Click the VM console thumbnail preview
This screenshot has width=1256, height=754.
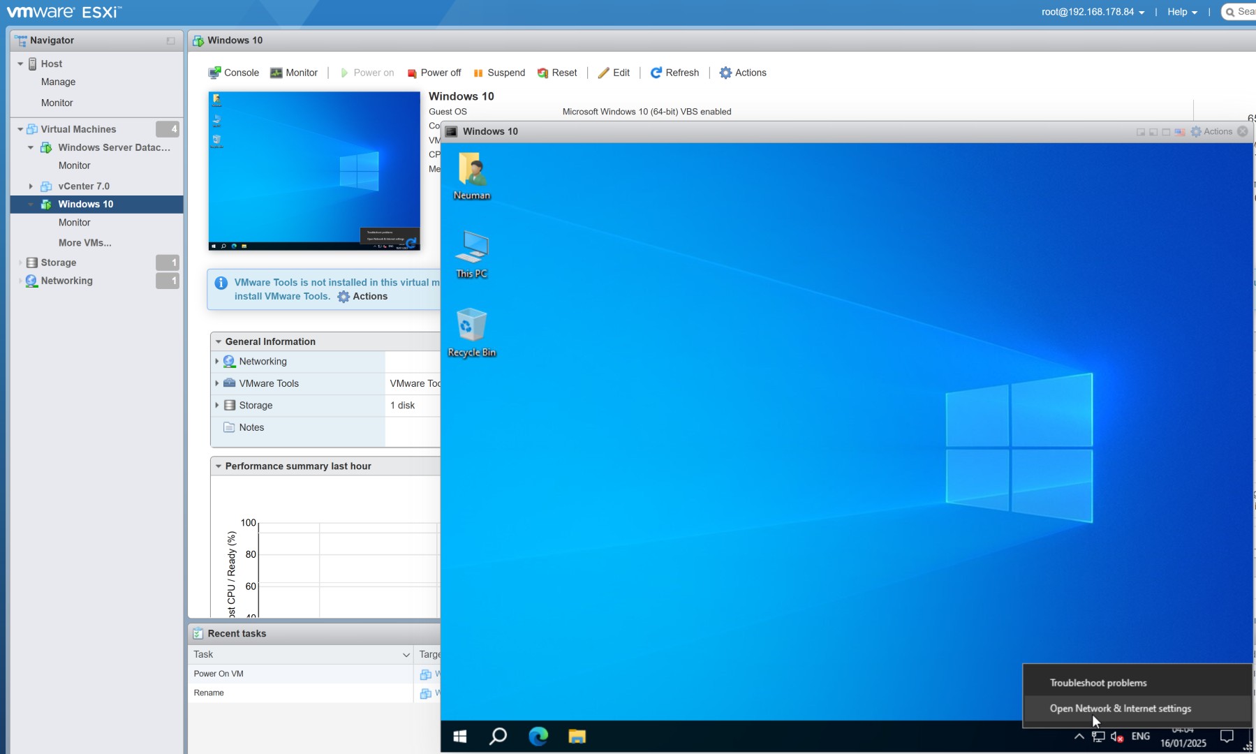click(314, 171)
